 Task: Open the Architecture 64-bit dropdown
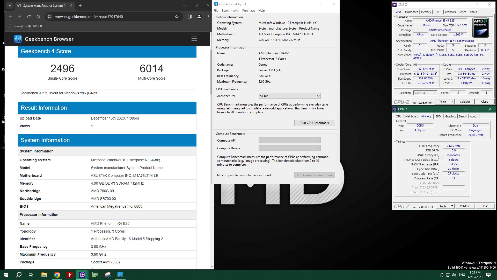[289, 96]
